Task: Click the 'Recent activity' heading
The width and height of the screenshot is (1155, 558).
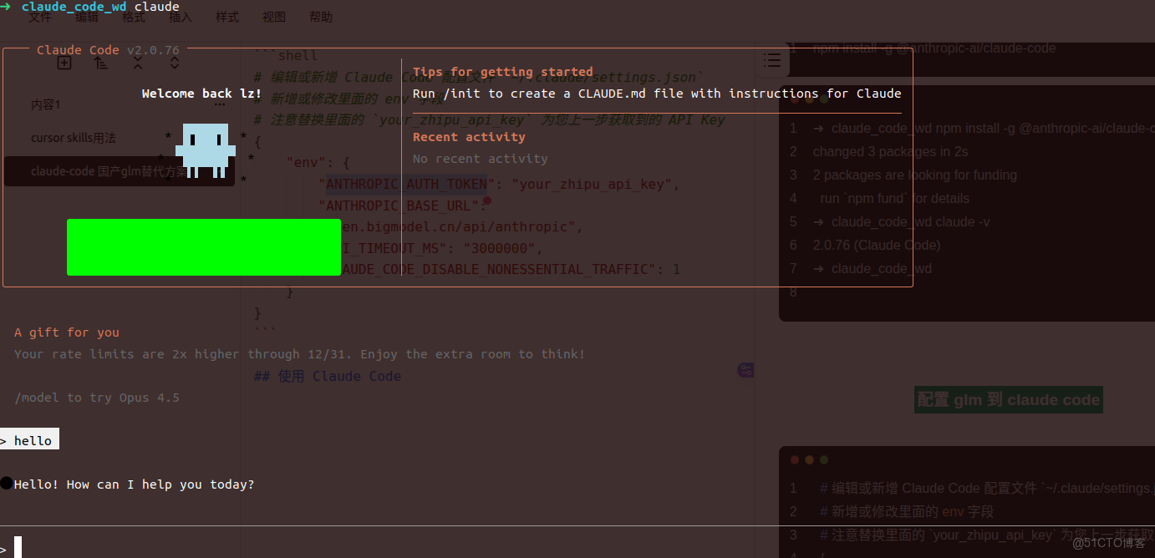Action: pyautogui.click(x=469, y=137)
